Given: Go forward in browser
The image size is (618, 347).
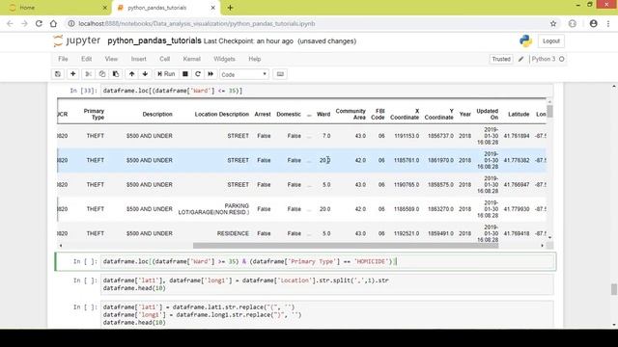Looking at the screenshot, I should (x=24, y=23).
